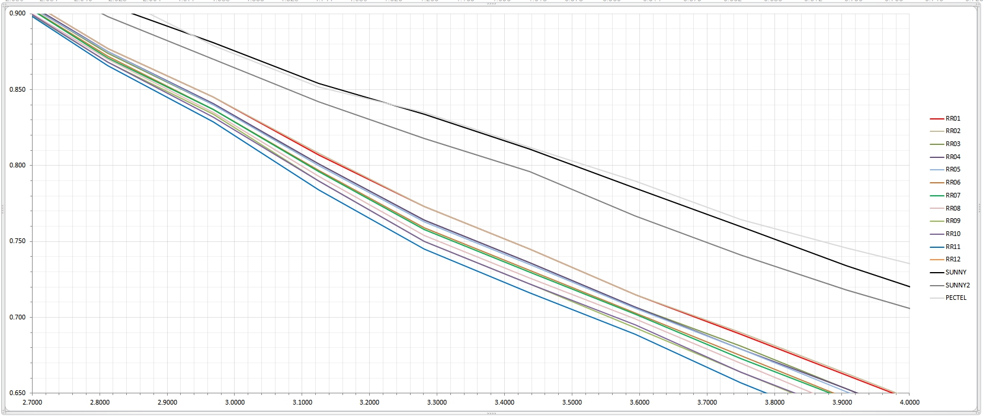Click the chart's right edge resize handle
The image size is (983, 417).
click(x=980, y=209)
